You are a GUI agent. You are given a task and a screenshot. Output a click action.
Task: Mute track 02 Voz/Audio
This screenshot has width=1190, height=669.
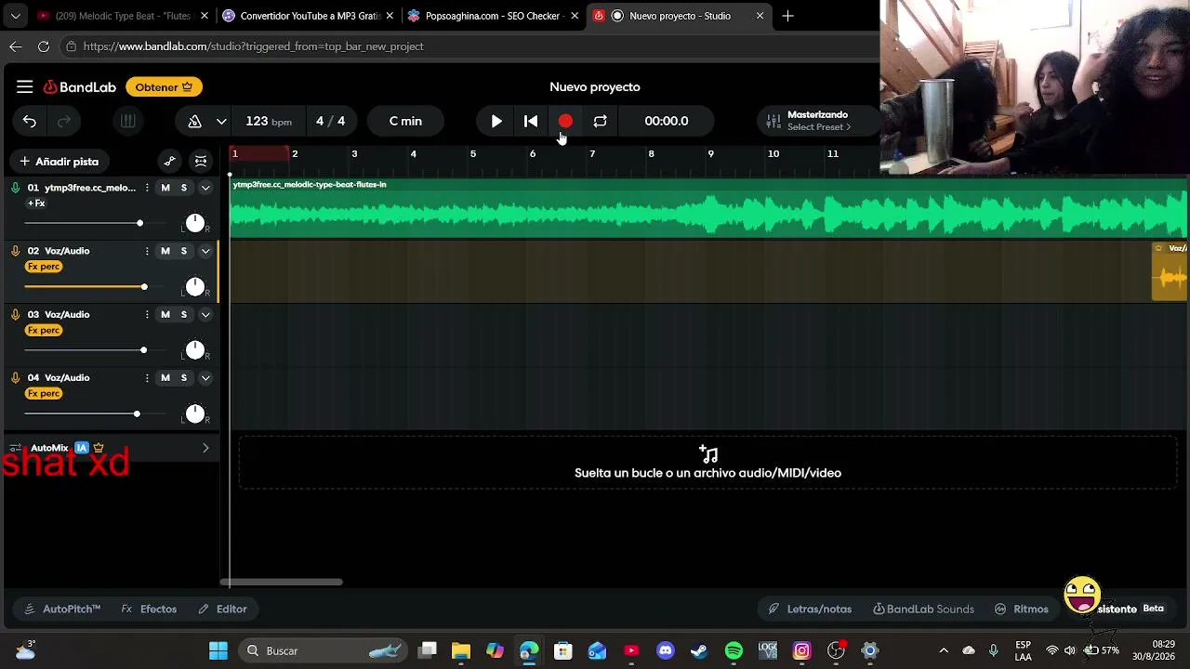(x=165, y=251)
